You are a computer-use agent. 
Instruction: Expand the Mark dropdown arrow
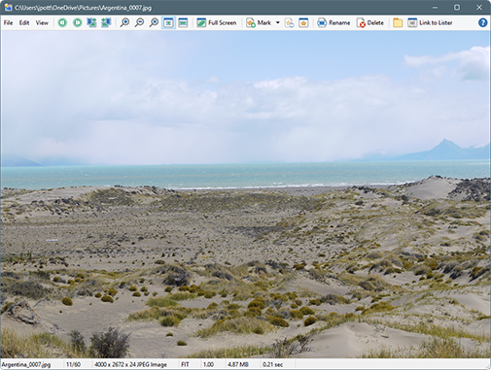(278, 22)
